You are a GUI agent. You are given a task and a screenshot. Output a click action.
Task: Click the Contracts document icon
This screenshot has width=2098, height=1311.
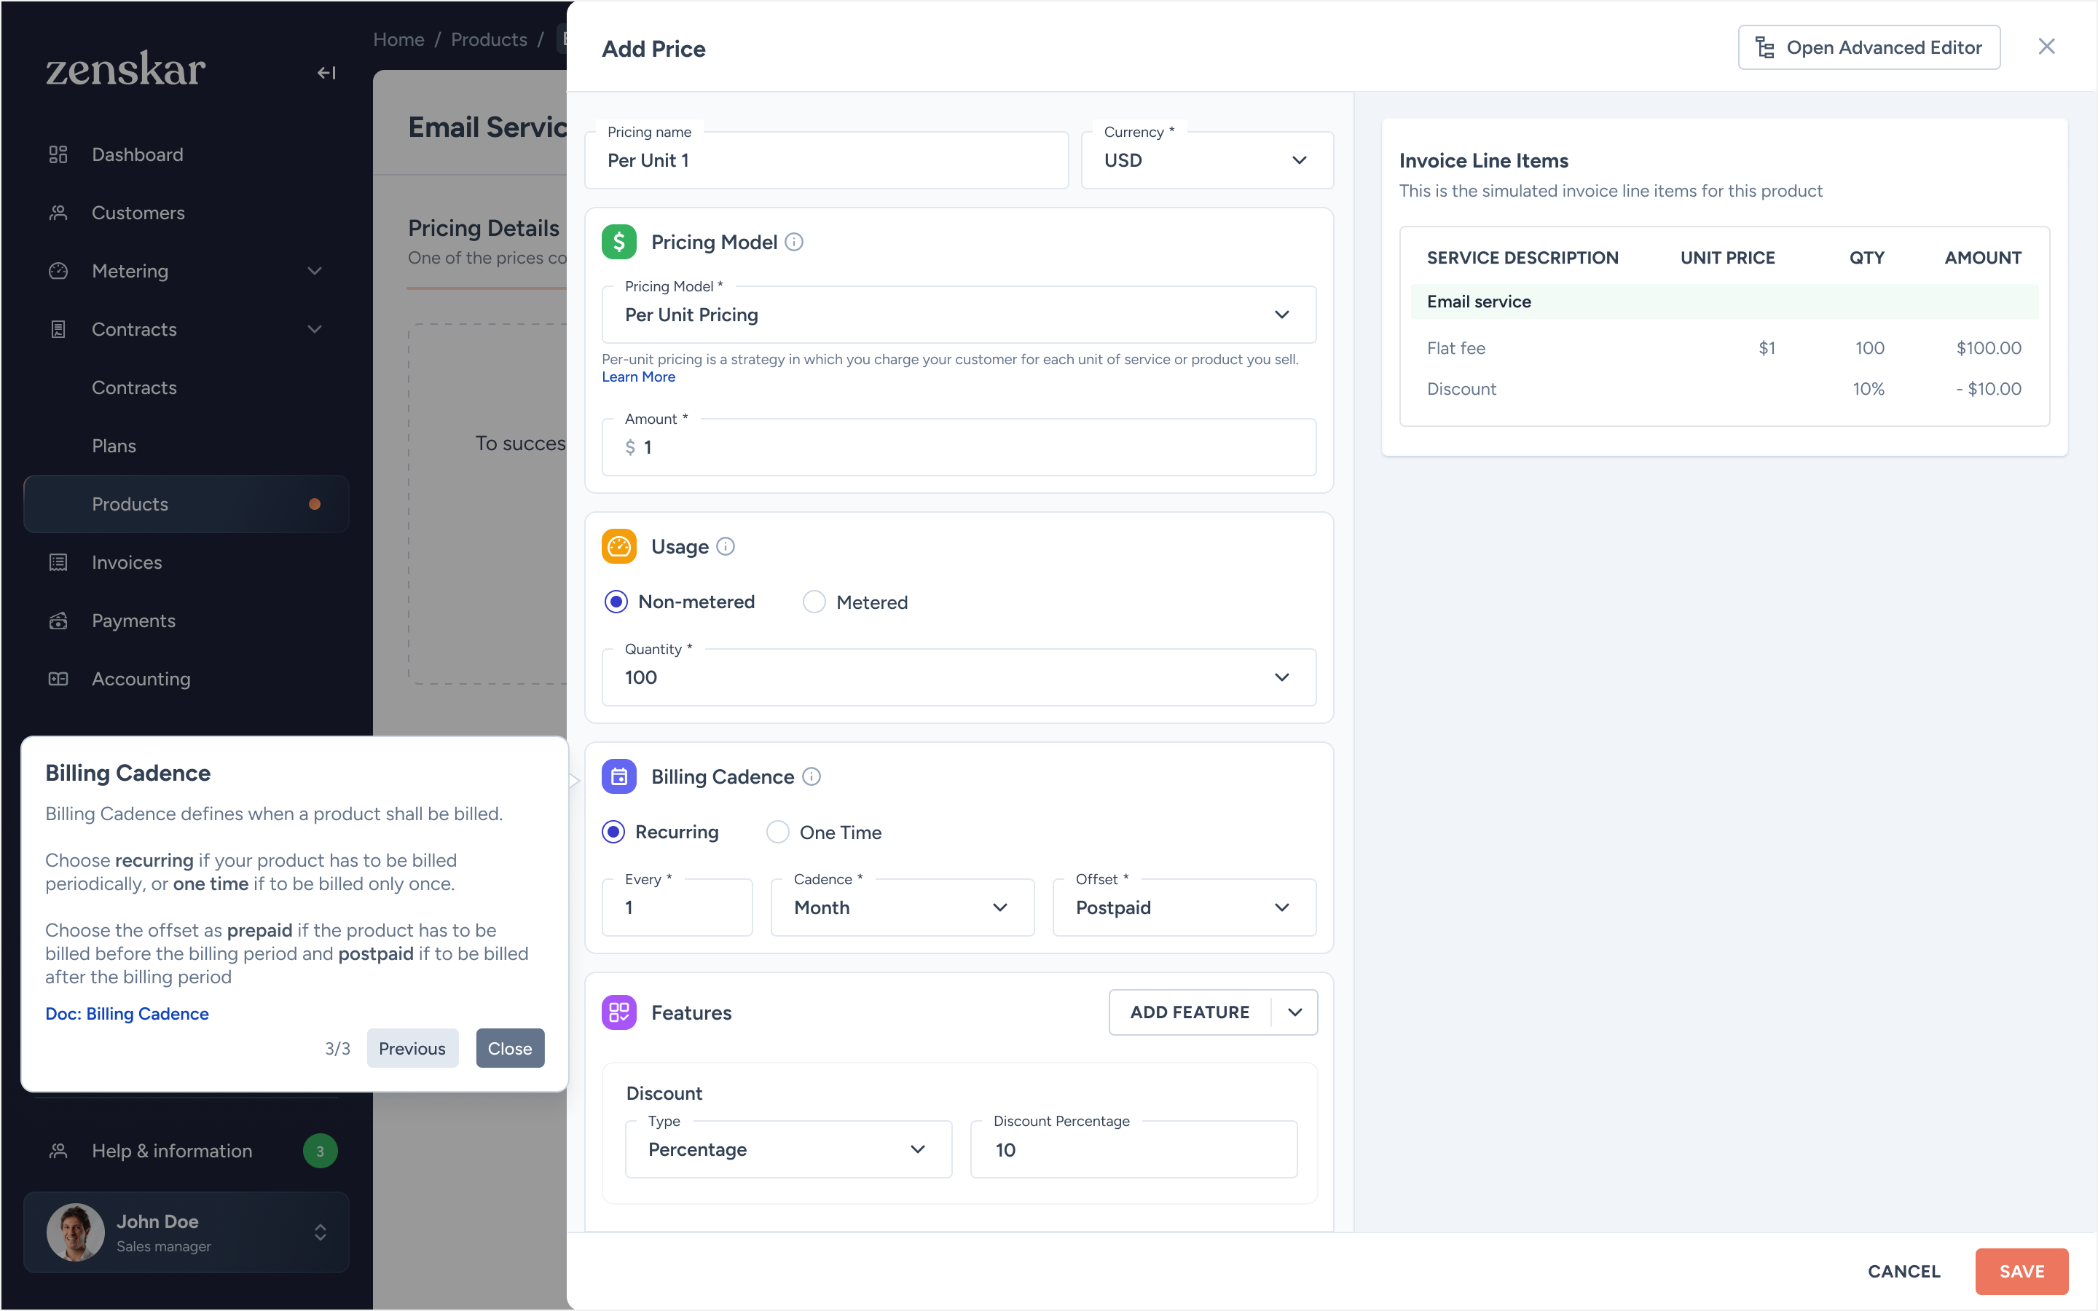tap(58, 329)
